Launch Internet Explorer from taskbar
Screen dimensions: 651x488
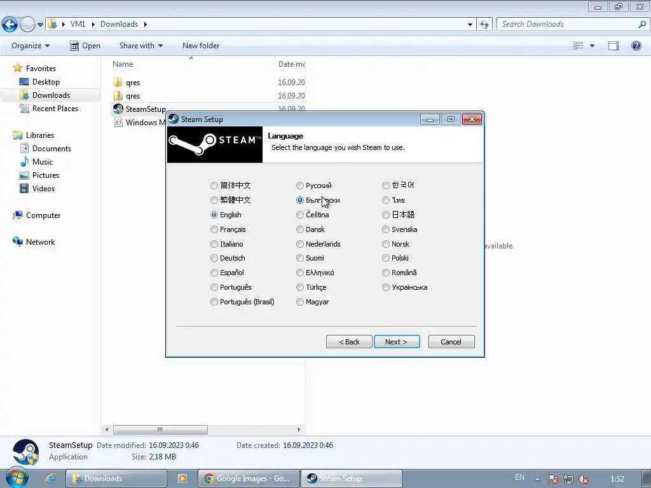click(x=50, y=478)
